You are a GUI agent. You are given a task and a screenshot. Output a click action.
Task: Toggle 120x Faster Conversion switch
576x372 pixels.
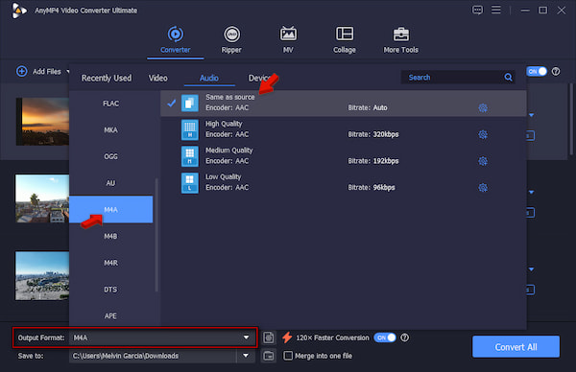pos(385,337)
